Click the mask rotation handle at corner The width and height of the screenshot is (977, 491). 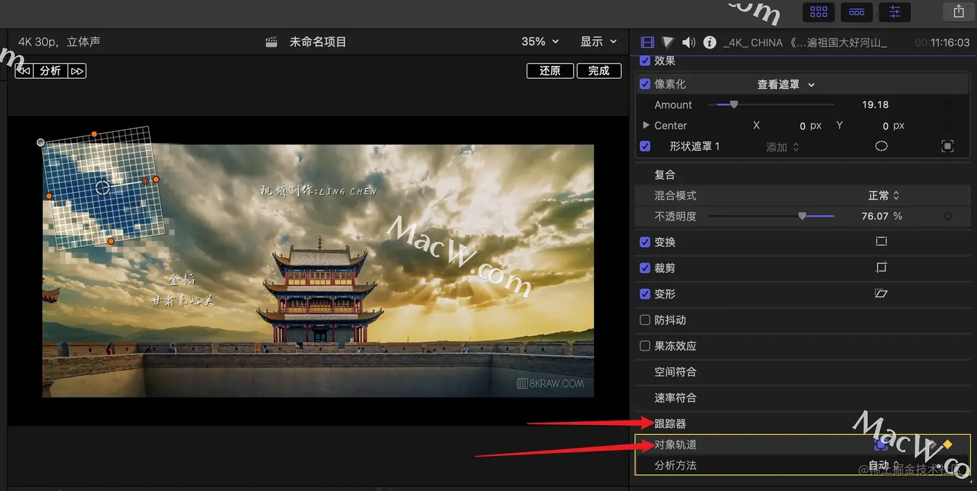[41, 142]
